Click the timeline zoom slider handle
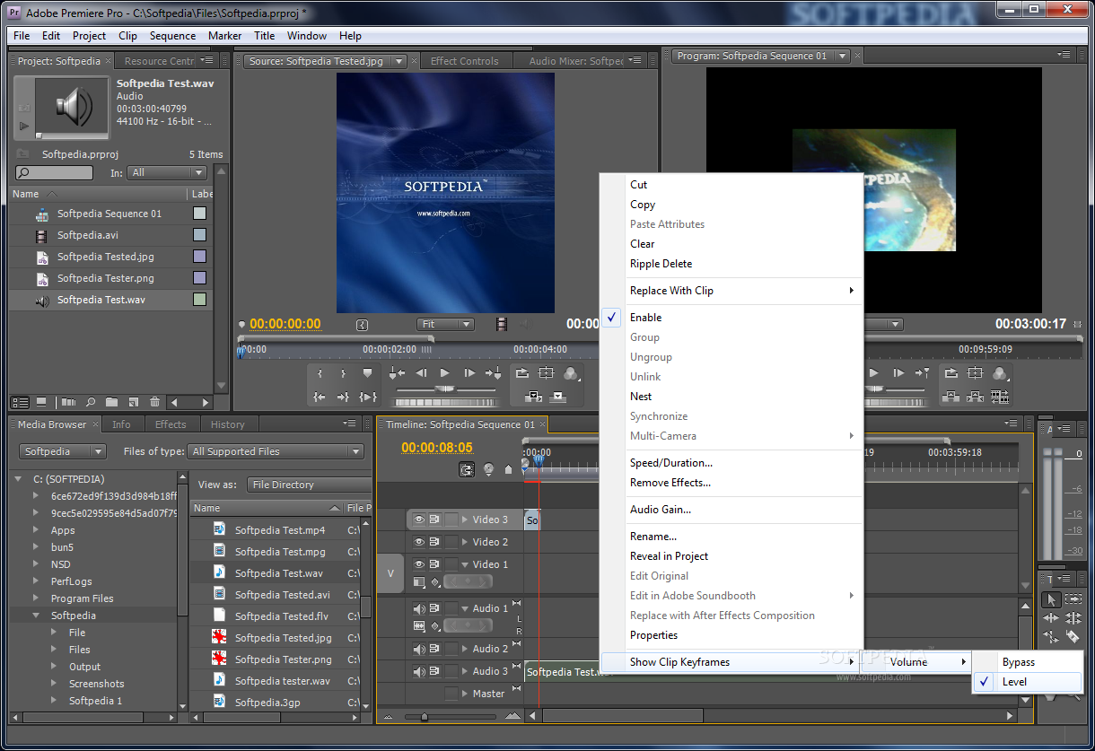Viewport: 1095px width, 751px height. [425, 716]
